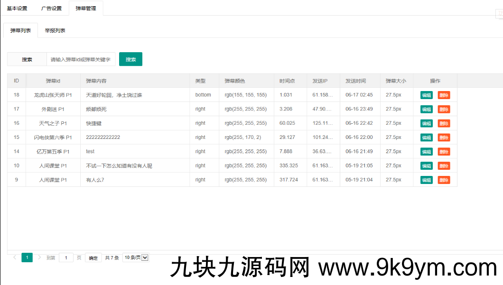Delete the 天气之子 P1 danmaku entry
The width and height of the screenshot is (503, 285).
(x=444, y=124)
